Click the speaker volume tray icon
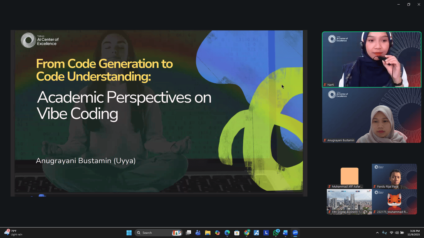This screenshot has width=424, height=238. [397, 233]
